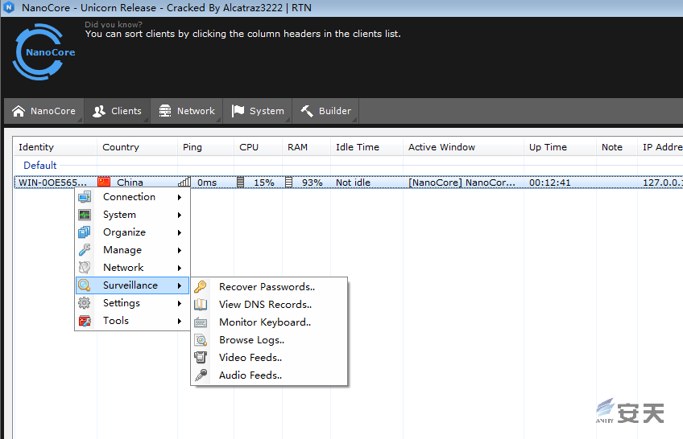
Task: Switch to the Builder tab
Action: pos(325,111)
